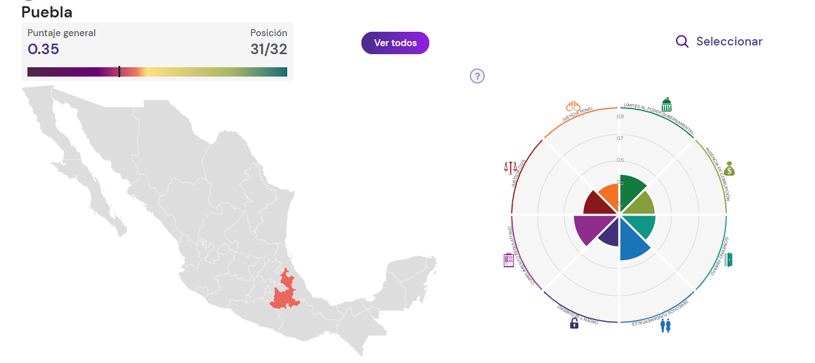Click the padlock Orden y Seguridad icon

[574, 323]
